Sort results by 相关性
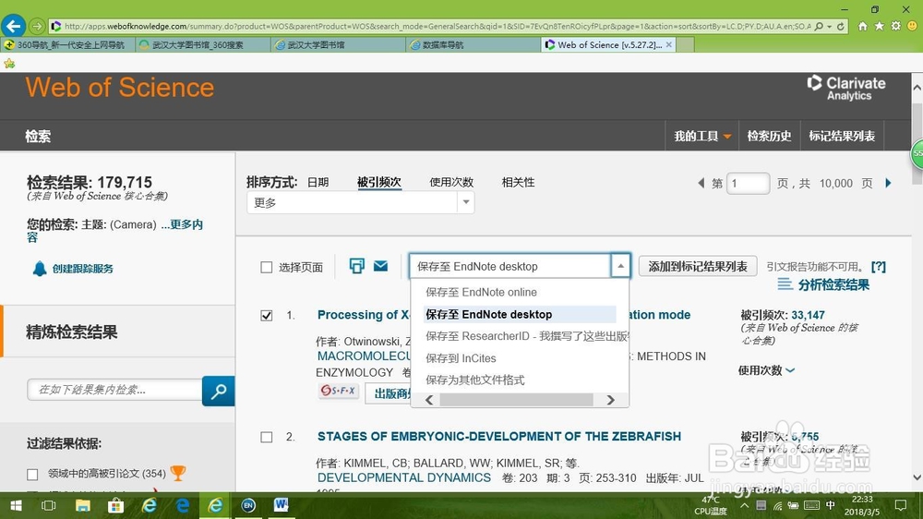The height and width of the screenshot is (519, 923). coord(518,183)
